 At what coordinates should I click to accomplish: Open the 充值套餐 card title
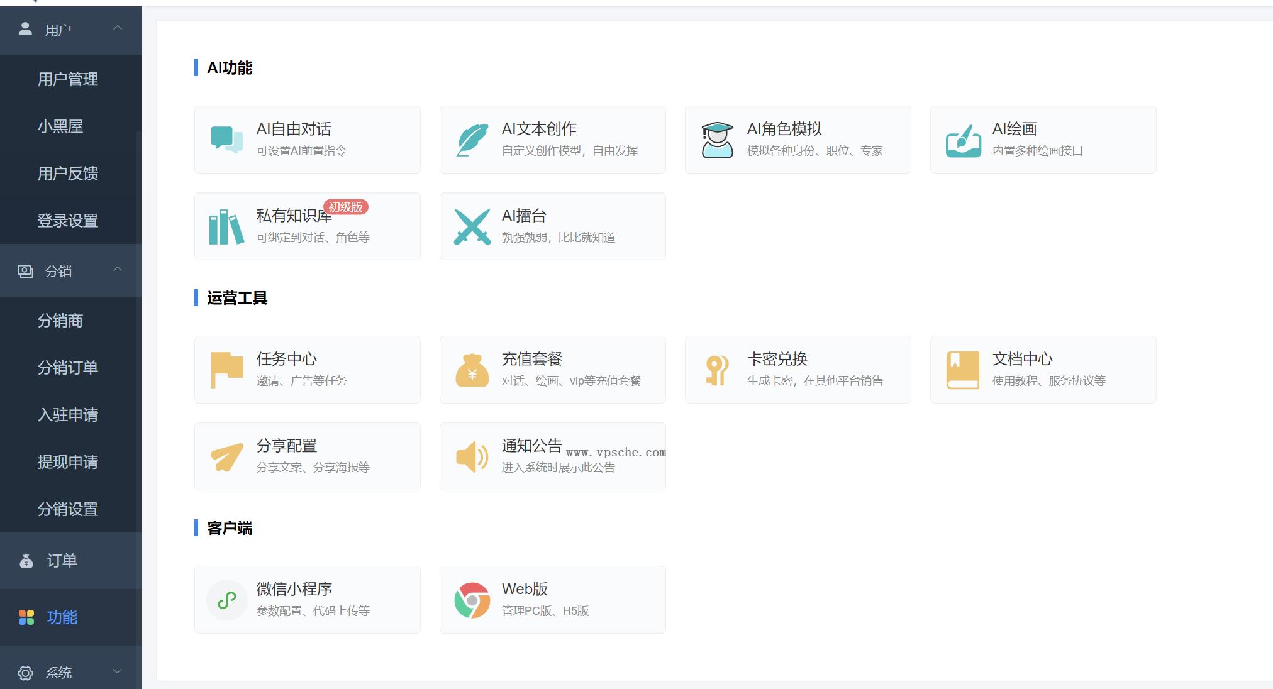531,359
